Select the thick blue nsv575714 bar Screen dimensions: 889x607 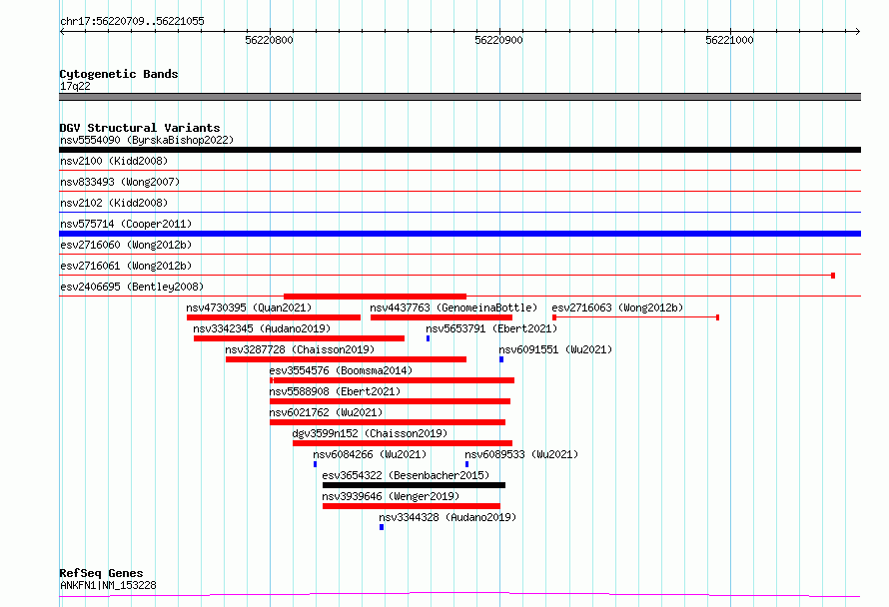point(459,234)
